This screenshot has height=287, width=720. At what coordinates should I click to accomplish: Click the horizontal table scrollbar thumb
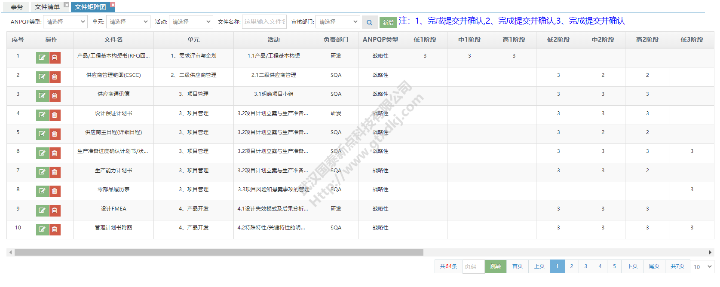[219, 253]
